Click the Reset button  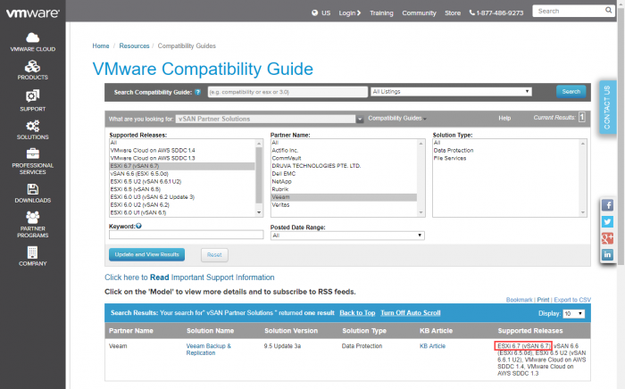point(214,255)
